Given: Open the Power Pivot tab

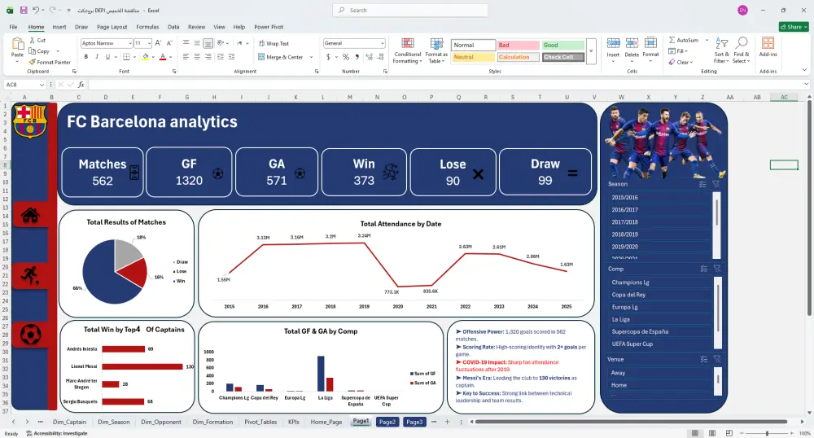Looking at the screenshot, I should coord(269,27).
